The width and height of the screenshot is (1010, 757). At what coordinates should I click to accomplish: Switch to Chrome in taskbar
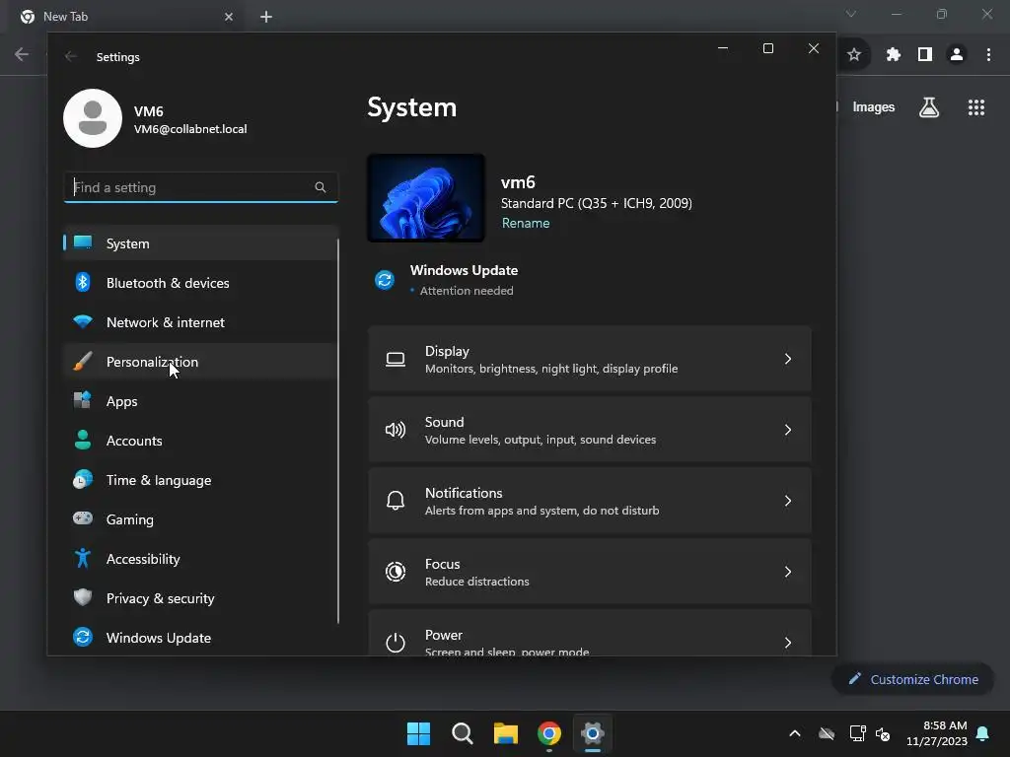coord(549,733)
